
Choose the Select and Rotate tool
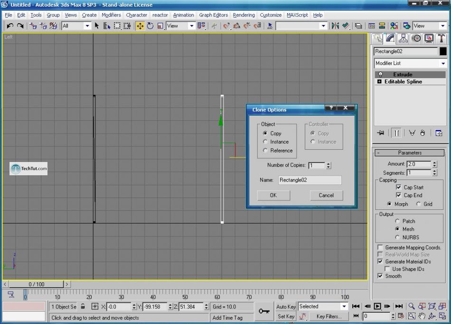(x=150, y=26)
